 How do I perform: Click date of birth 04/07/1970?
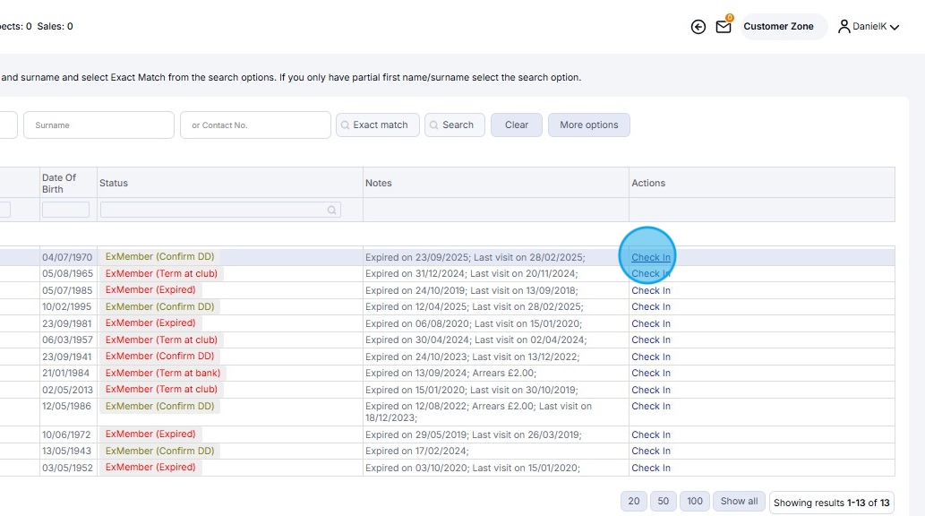click(x=67, y=257)
